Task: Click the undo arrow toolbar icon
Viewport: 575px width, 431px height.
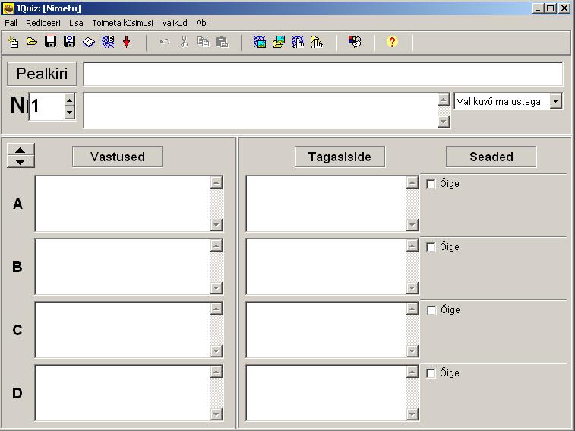Action: pyautogui.click(x=165, y=42)
